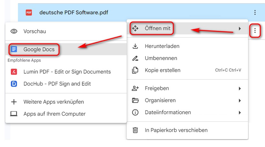Expand Öffnen mit submenu arrow
The height and width of the screenshot is (147, 265).
coord(240,29)
